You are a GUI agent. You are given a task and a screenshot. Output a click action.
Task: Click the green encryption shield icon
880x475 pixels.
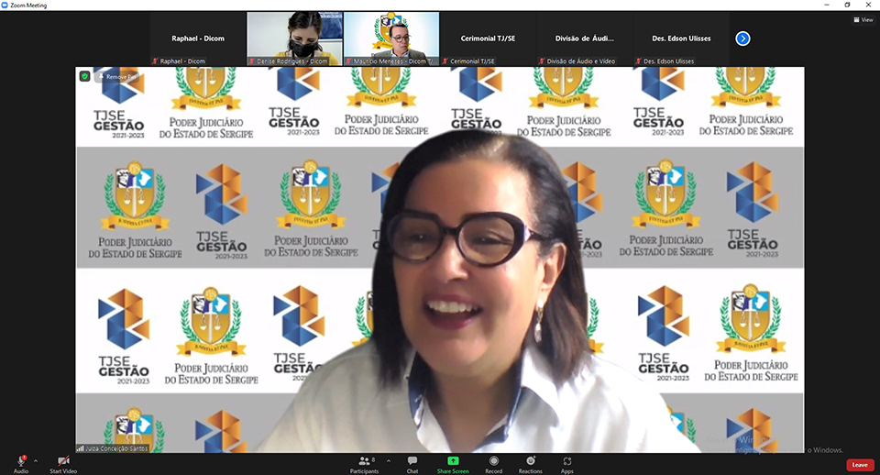pos(85,76)
